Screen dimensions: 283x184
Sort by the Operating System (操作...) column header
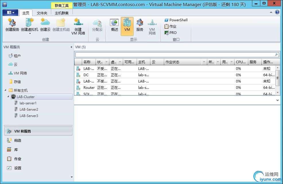coord(271,62)
